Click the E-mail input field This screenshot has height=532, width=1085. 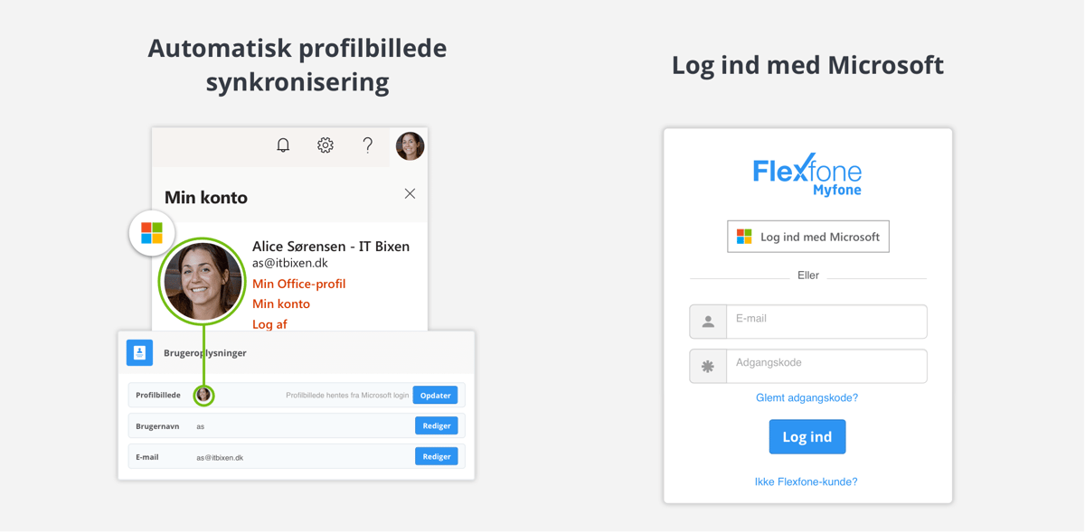click(x=826, y=321)
